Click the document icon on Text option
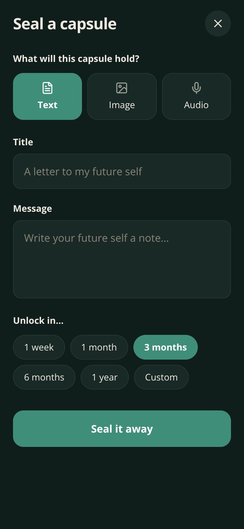This screenshot has height=529, width=244. (47, 88)
